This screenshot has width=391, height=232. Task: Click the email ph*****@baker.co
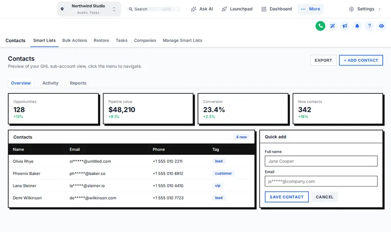click(x=87, y=173)
